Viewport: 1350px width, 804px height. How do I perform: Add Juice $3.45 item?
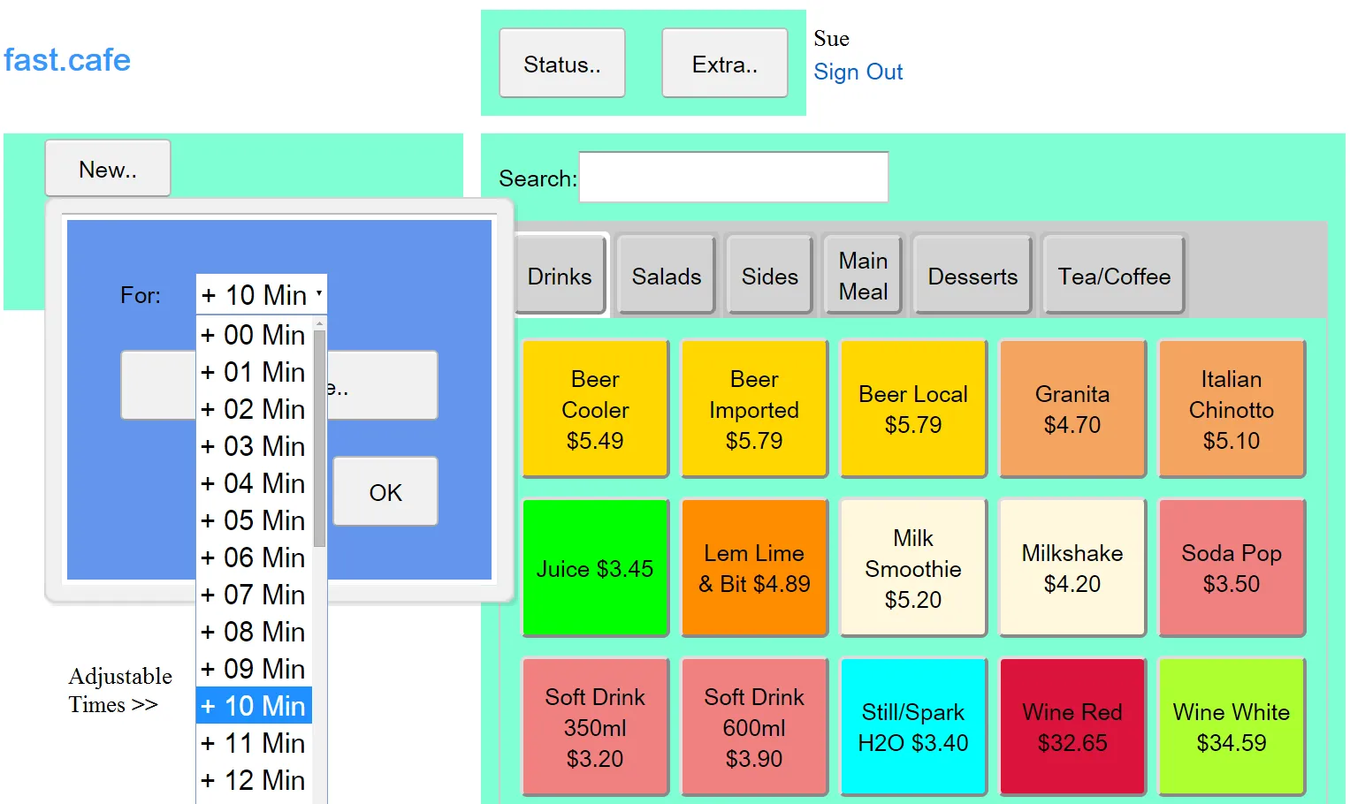pyautogui.click(x=595, y=568)
